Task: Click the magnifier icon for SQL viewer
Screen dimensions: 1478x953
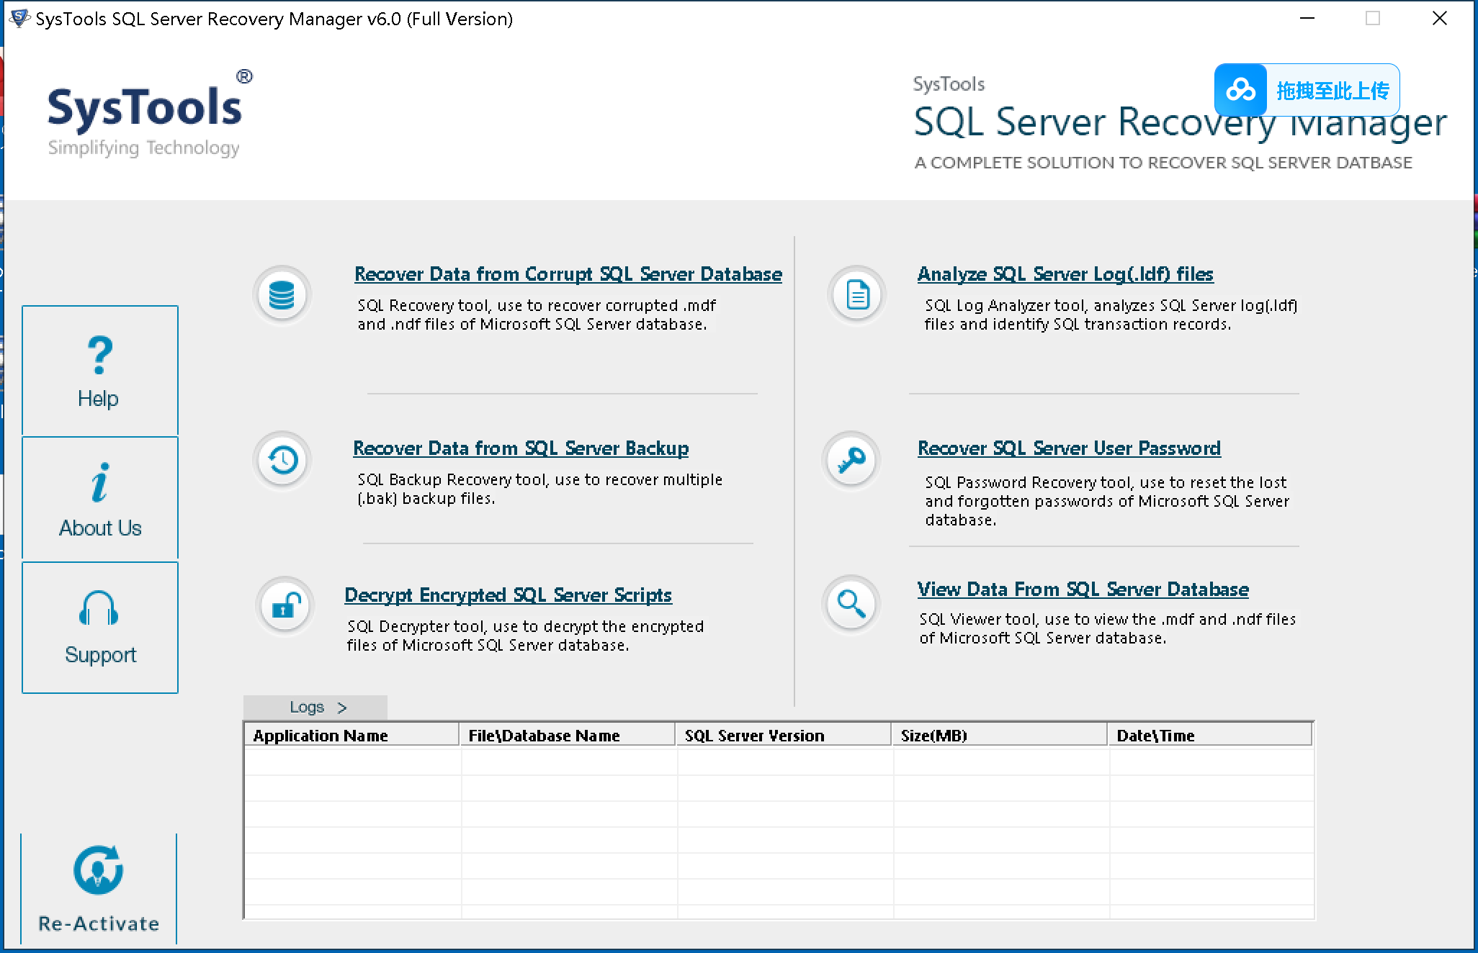Action: (851, 605)
